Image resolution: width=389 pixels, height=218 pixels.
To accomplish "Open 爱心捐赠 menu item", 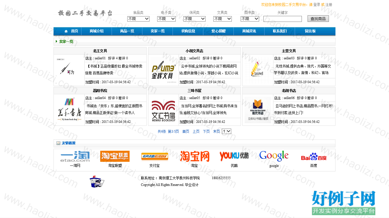I will 218,31.
